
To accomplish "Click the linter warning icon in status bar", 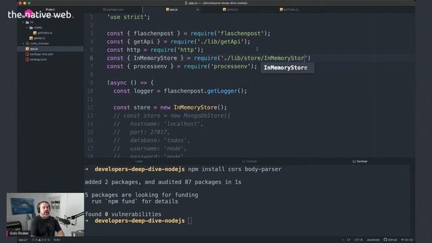I will tap(40, 240).
